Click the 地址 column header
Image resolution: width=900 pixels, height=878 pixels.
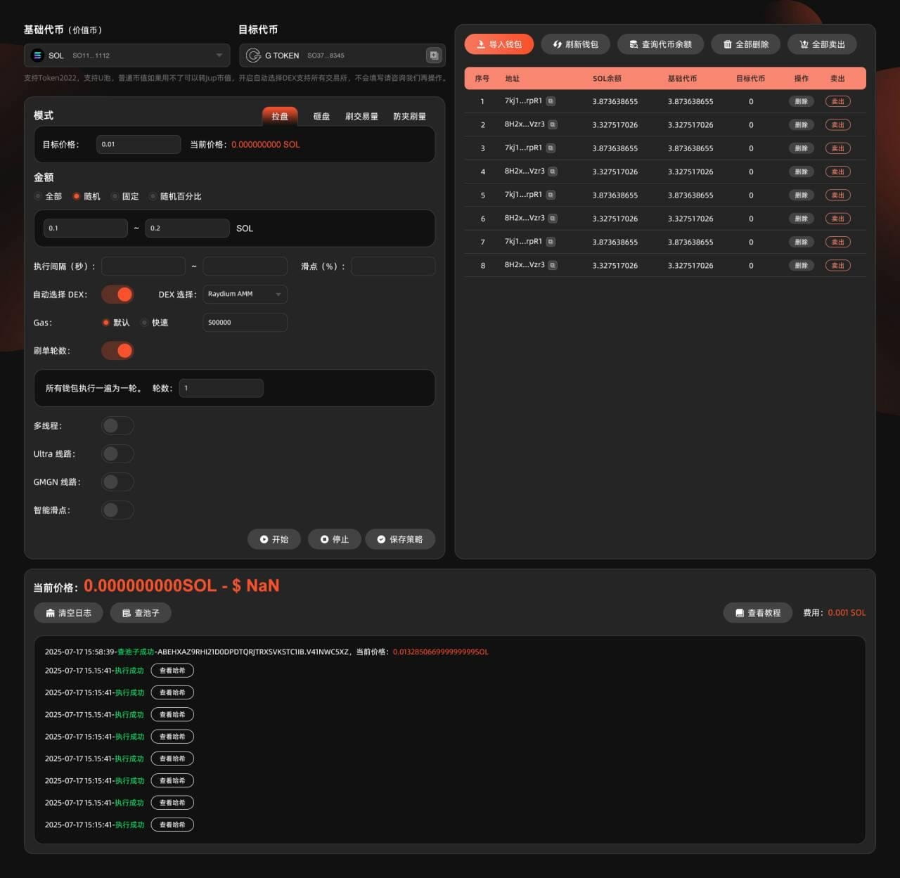point(512,79)
